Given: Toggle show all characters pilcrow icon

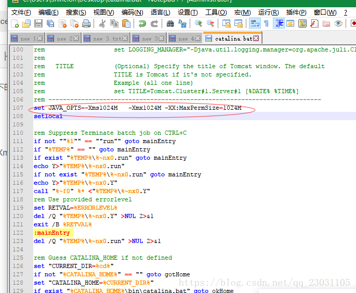Looking at the screenshot, I should point(266,23).
